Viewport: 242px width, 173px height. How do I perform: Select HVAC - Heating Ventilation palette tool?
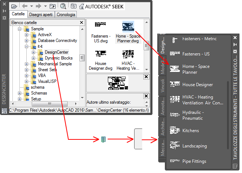[196, 100]
